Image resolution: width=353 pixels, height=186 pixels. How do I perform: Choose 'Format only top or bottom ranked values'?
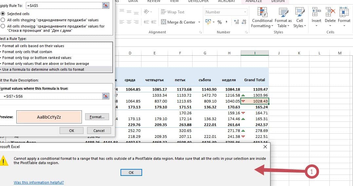(56, 58)
